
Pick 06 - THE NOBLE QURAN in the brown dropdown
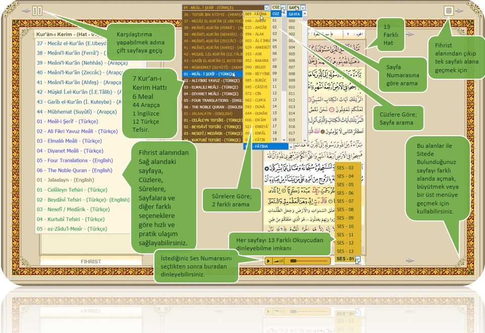(213, 107)
